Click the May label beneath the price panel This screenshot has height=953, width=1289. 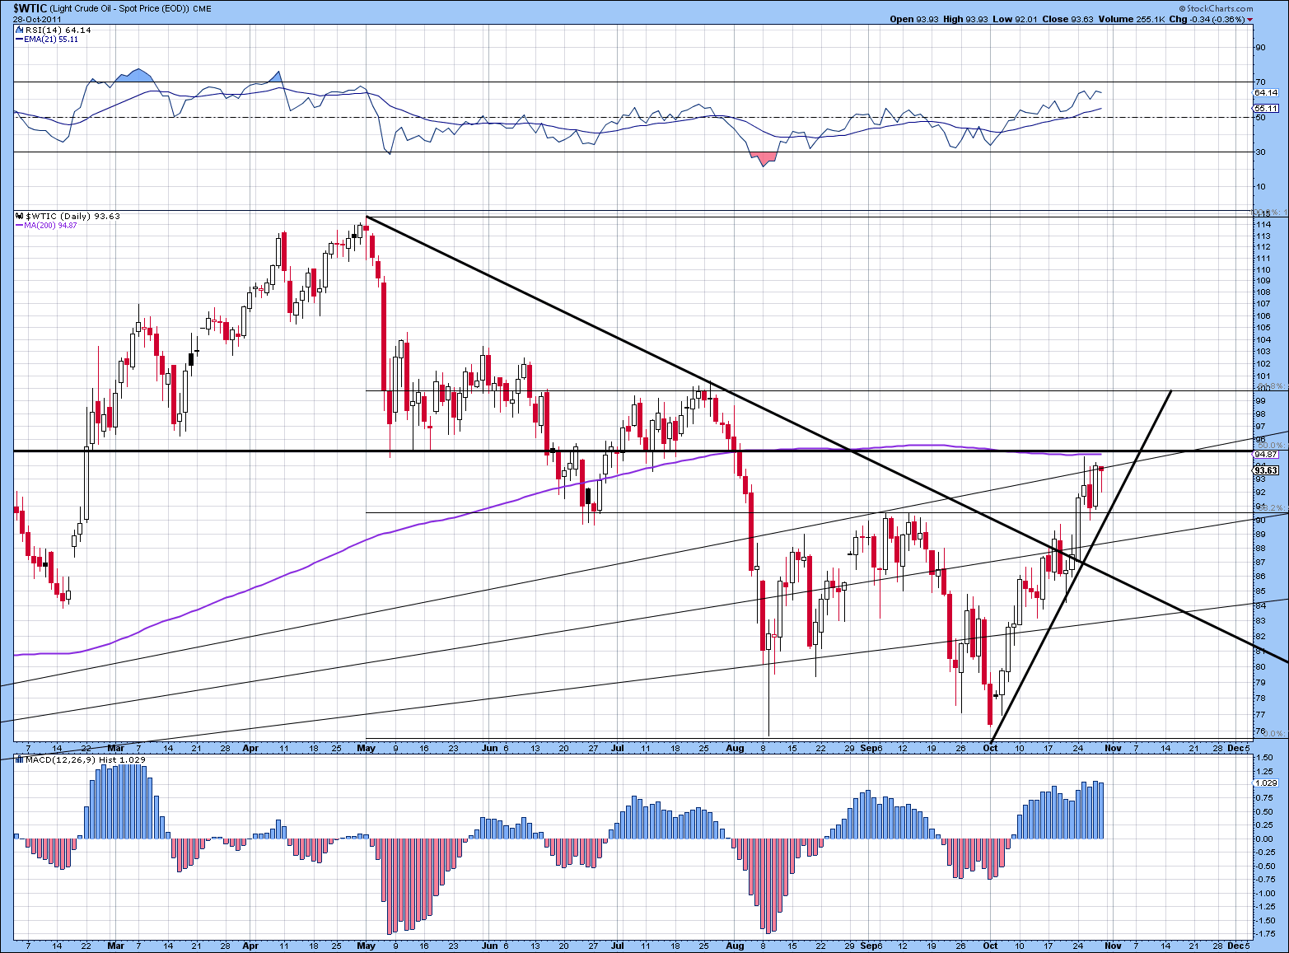coord(367,748)
